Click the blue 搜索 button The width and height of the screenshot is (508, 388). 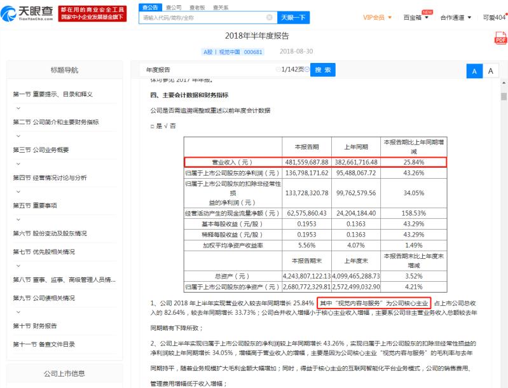click(x=323, y=69)
